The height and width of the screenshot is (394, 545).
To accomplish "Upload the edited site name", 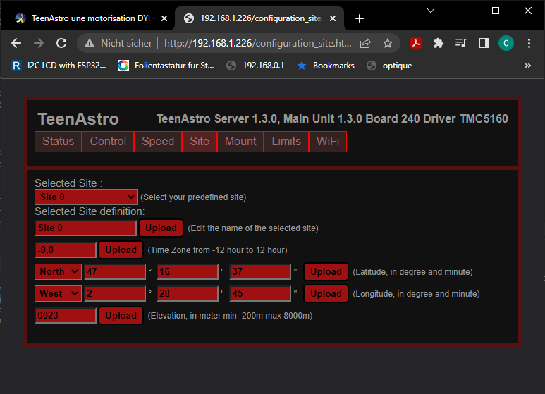I will [161, 228].
